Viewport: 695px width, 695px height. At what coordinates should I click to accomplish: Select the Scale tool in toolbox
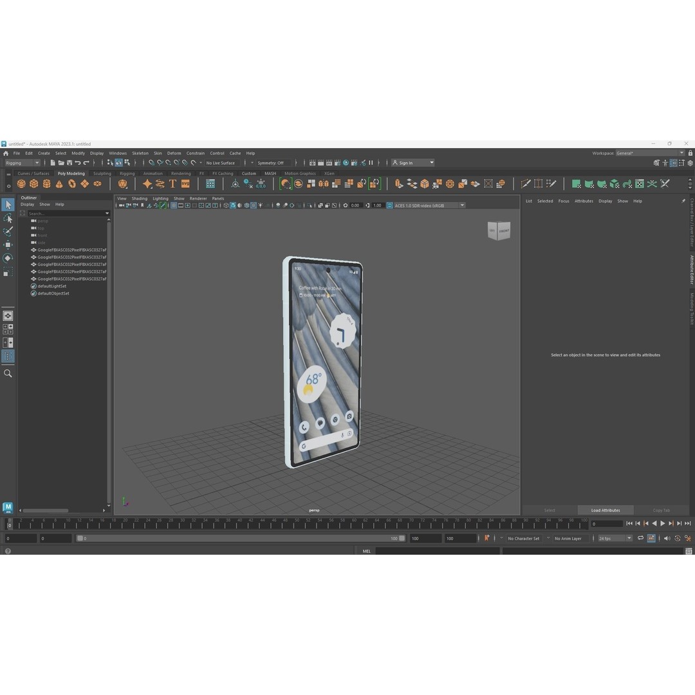(x=8, y=272)
